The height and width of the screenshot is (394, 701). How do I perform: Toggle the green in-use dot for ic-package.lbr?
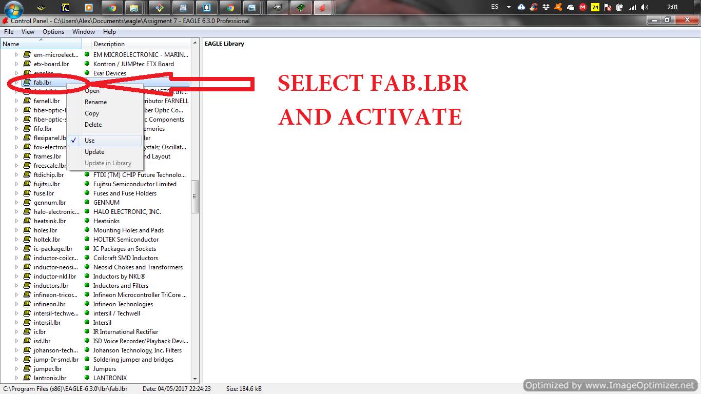click(x=87, y=248)
